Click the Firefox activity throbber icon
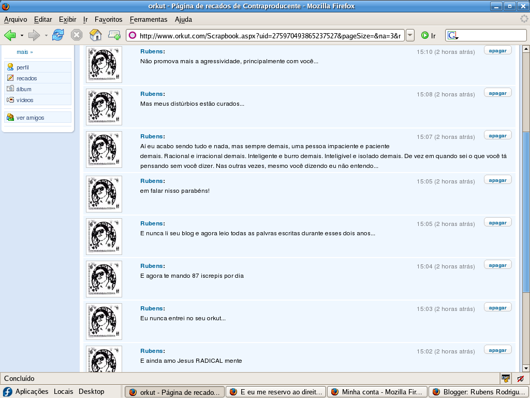The height and width of the screenshot is (398, 530). pos(524,19)
